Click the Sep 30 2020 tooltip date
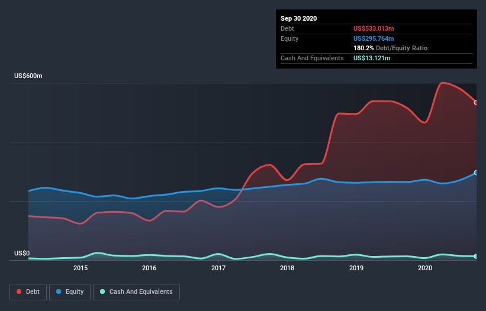Viewport: 486px width, 311px height. pyautogui.click(x=298, y=18)
